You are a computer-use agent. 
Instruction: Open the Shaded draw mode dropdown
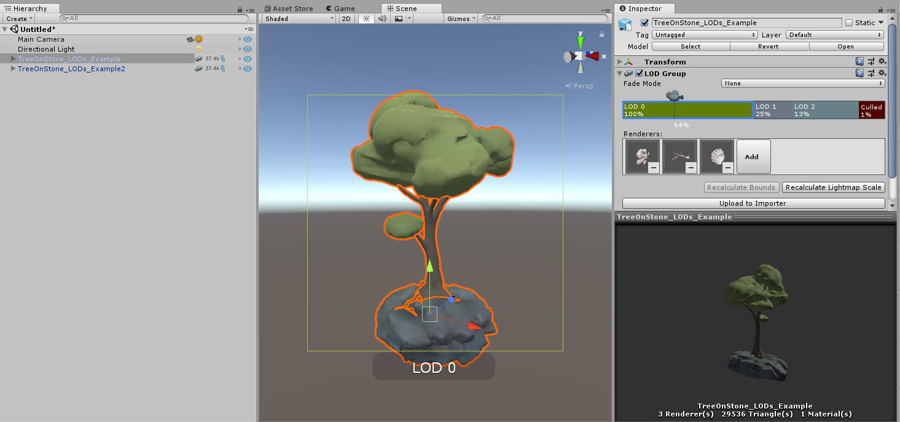300,18
